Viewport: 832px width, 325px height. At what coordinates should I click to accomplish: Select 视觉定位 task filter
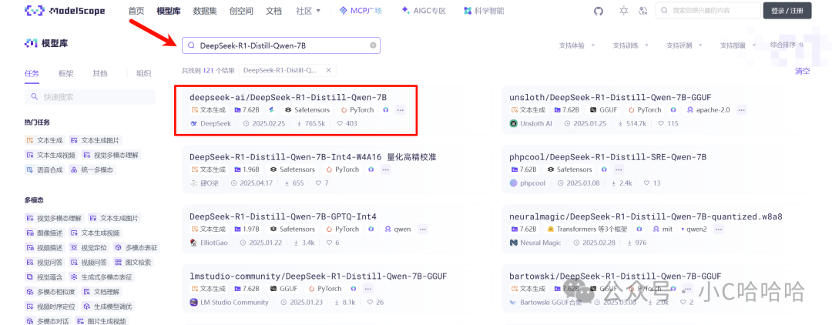(88, 247)
